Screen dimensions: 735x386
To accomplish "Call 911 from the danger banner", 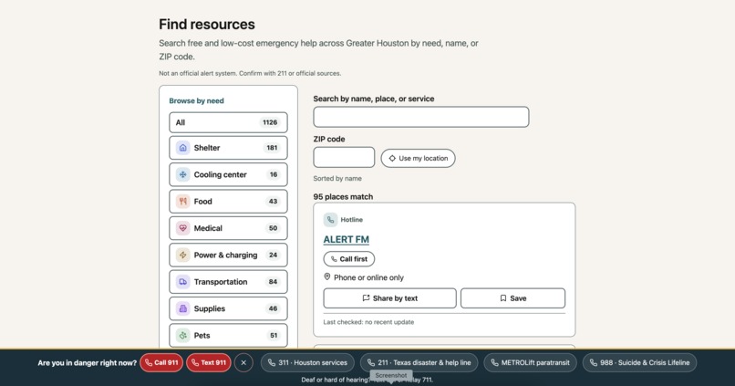I will [x=161, y=362].
